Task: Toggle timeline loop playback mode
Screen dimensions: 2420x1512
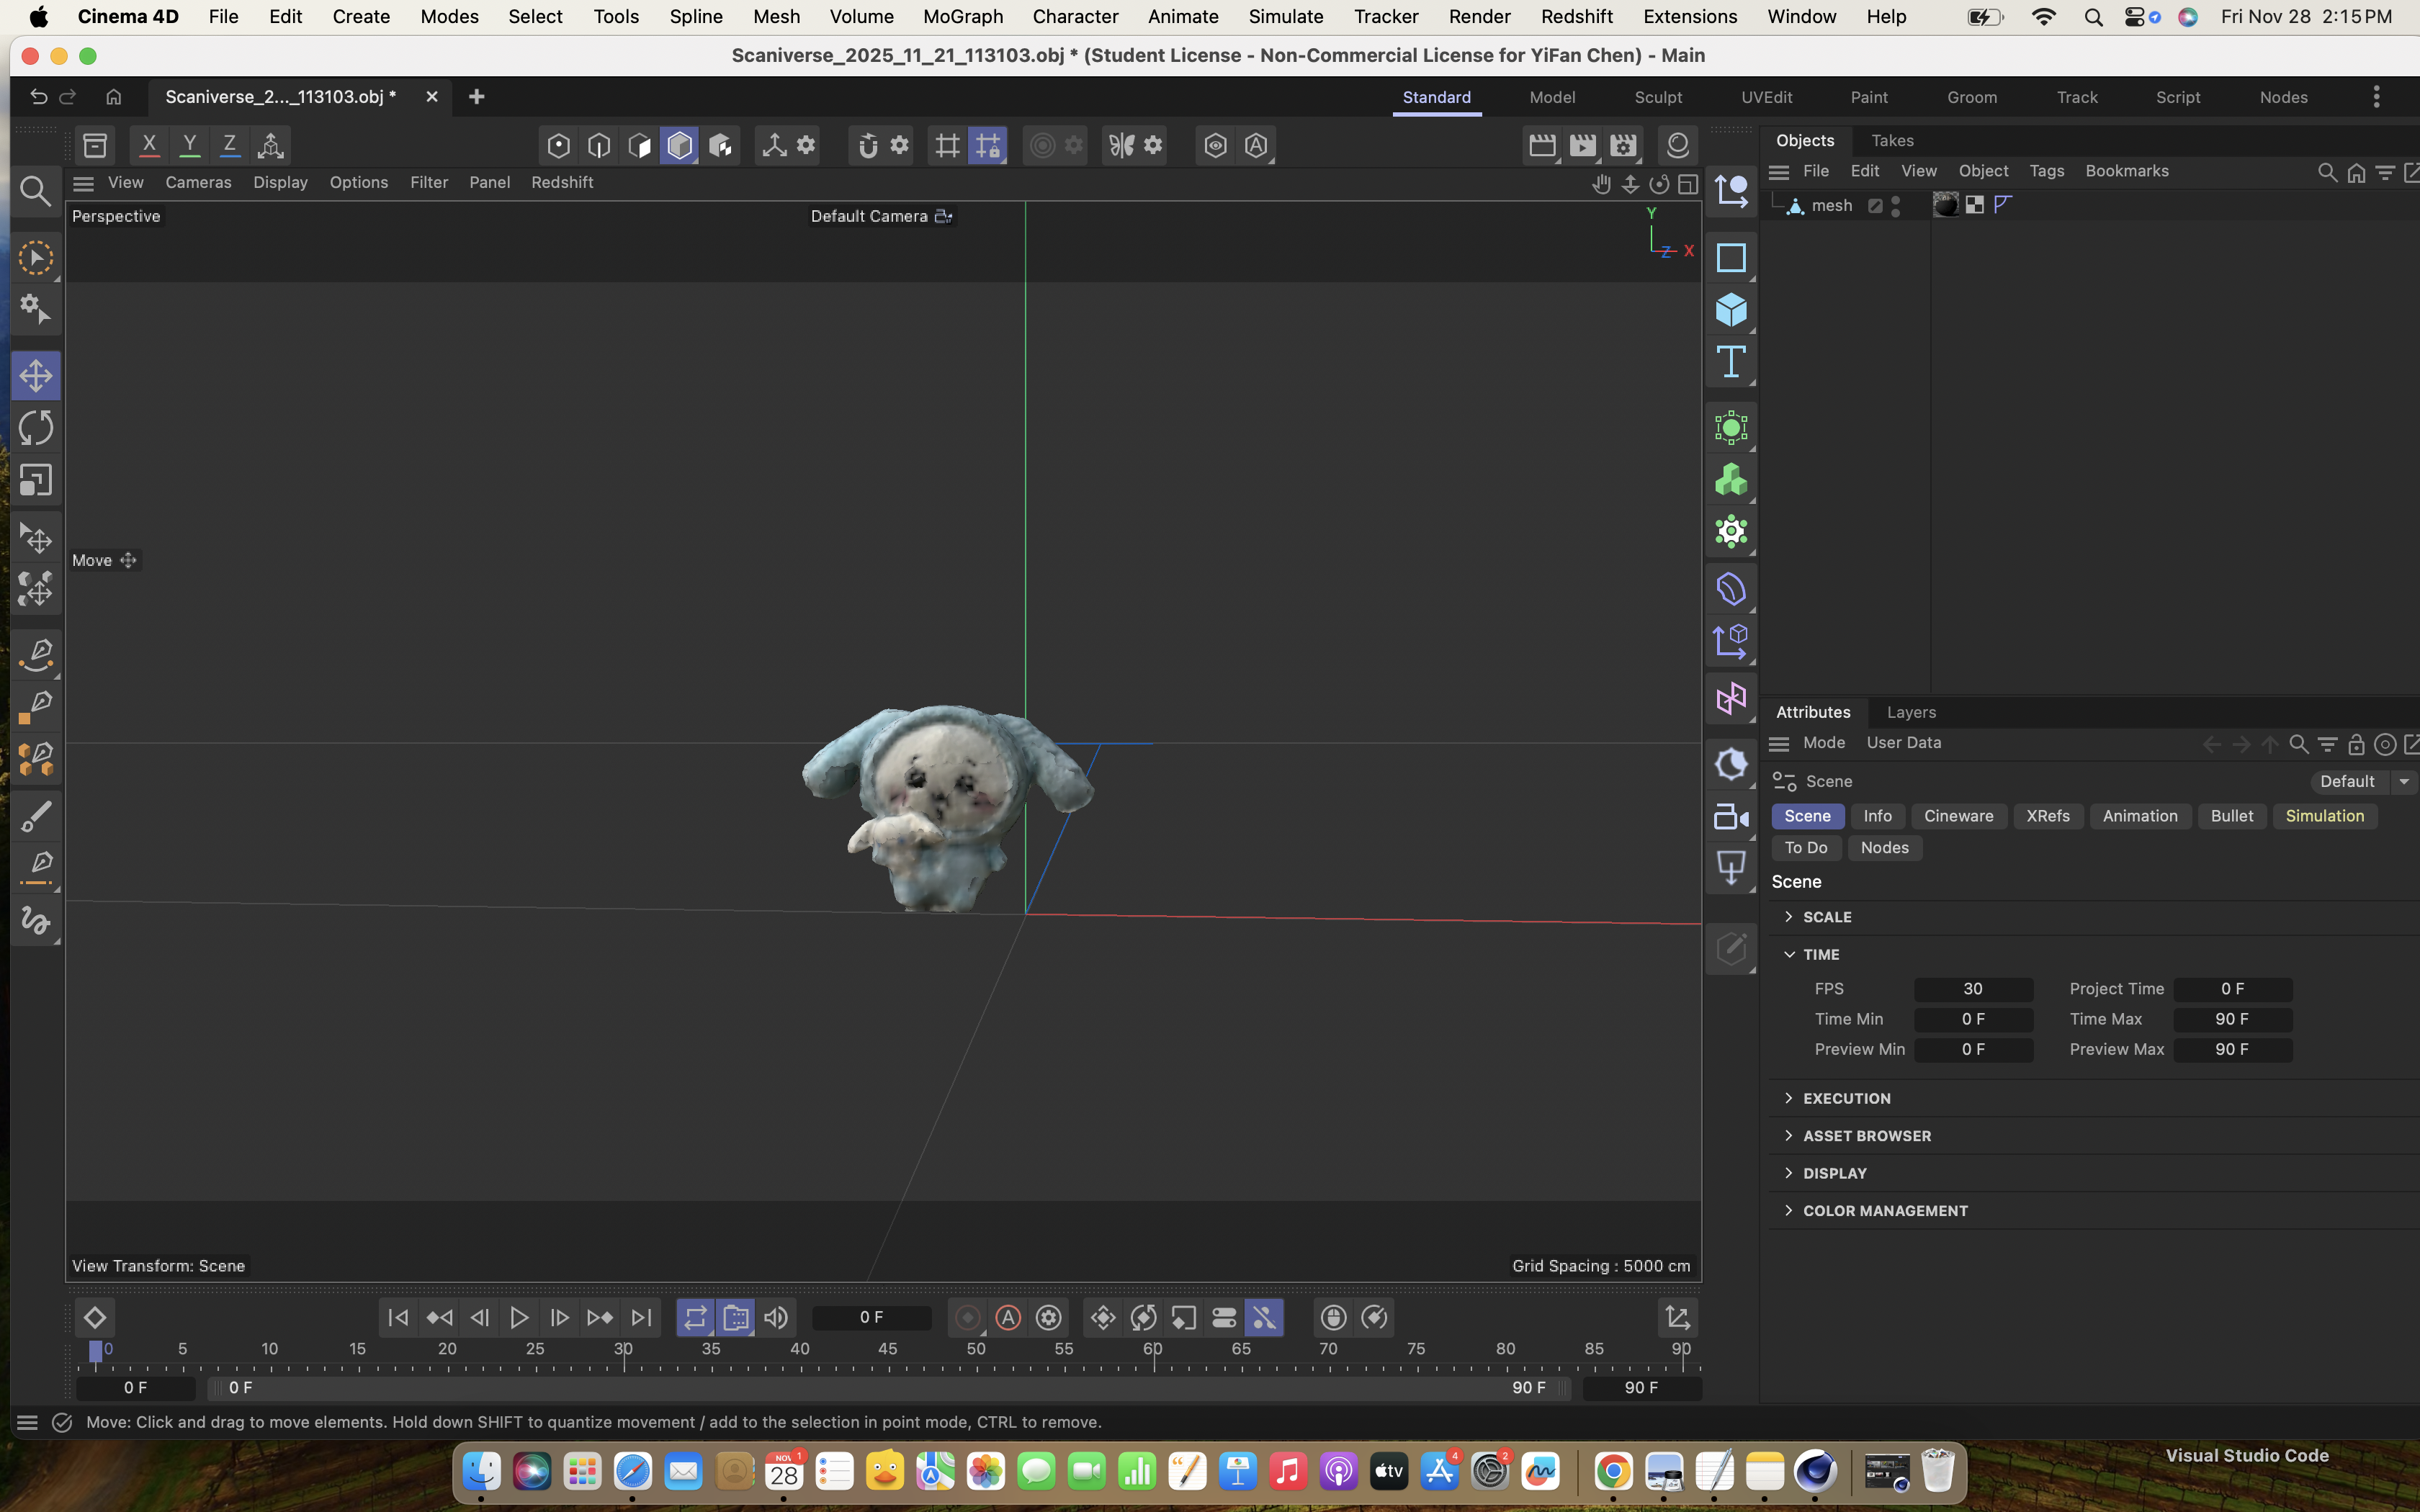Action: [x=695, y=1318]
